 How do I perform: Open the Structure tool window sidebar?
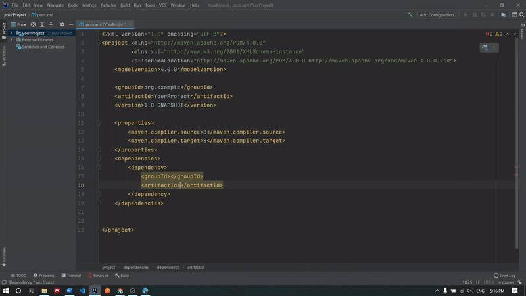[x=4, y=56]
